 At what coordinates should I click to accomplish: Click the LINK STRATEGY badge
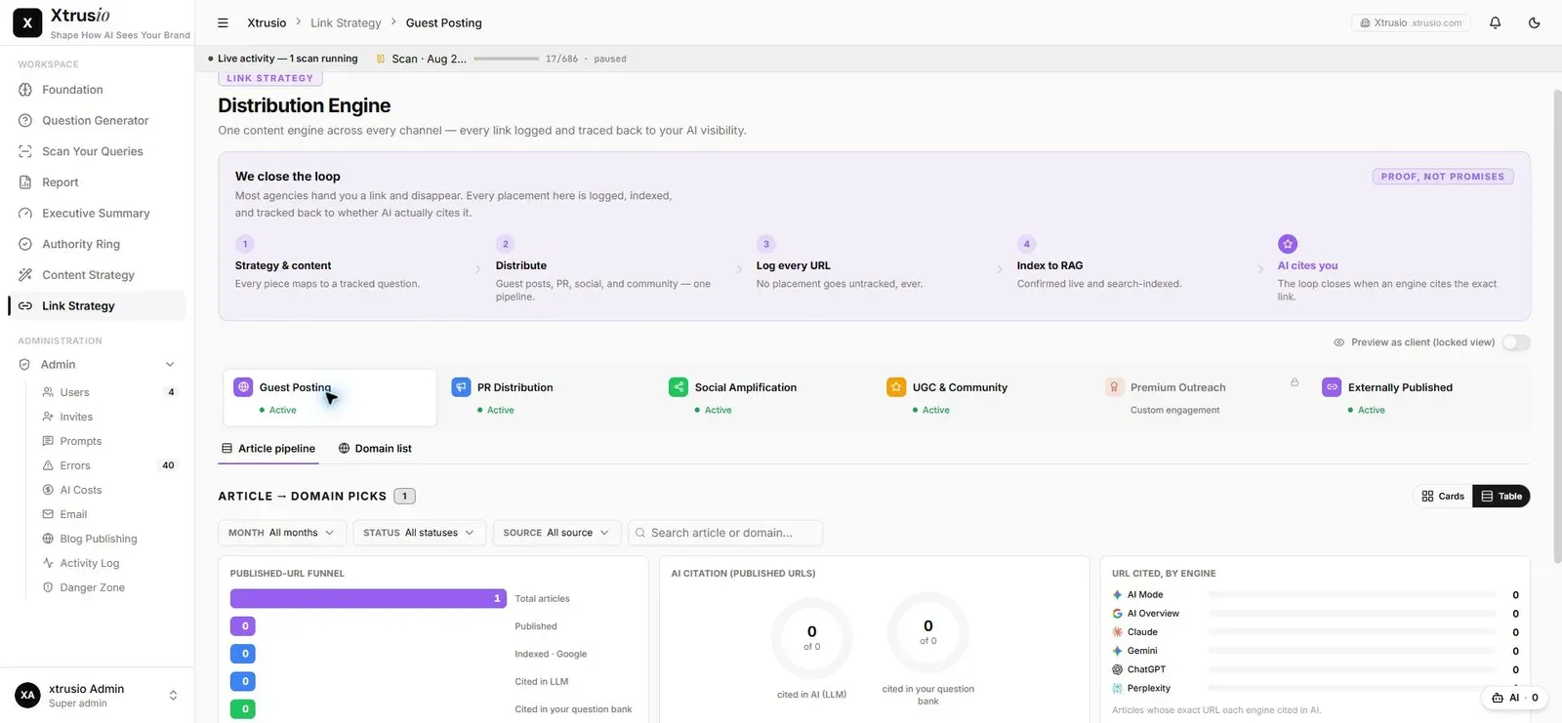[270, 78]
